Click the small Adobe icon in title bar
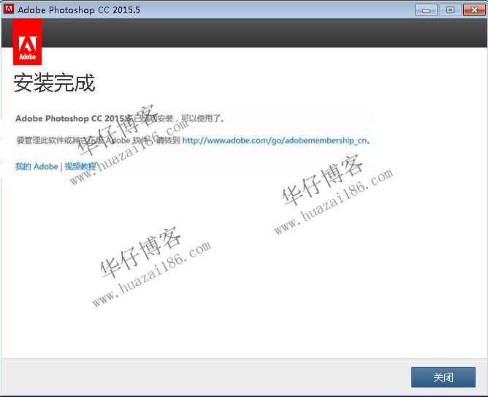 tap(9, 9)
